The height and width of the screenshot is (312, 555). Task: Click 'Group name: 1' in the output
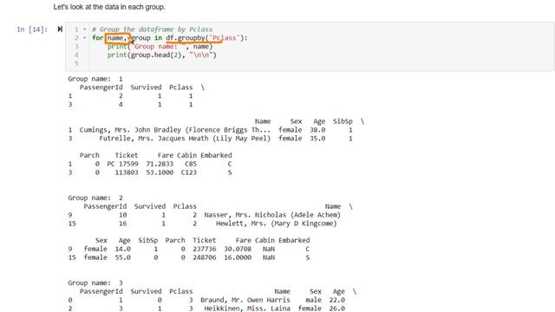(x=95, y=79)
